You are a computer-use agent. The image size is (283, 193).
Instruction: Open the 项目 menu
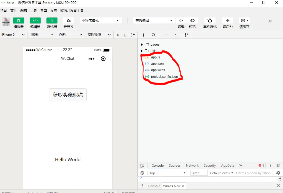click(3, 11)
